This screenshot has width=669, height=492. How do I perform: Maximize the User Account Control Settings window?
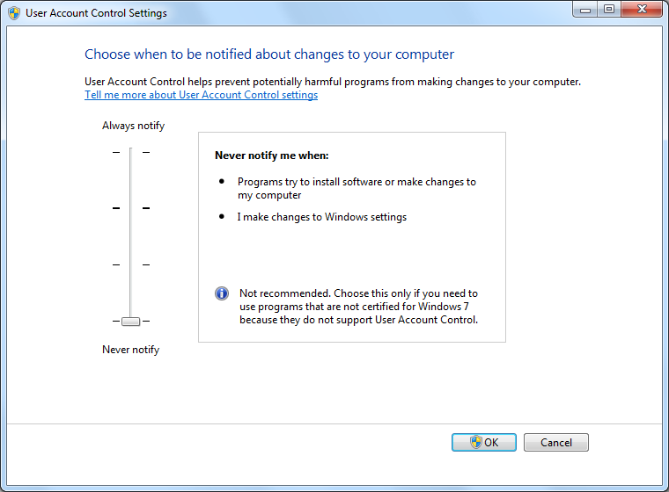[609, 10]
